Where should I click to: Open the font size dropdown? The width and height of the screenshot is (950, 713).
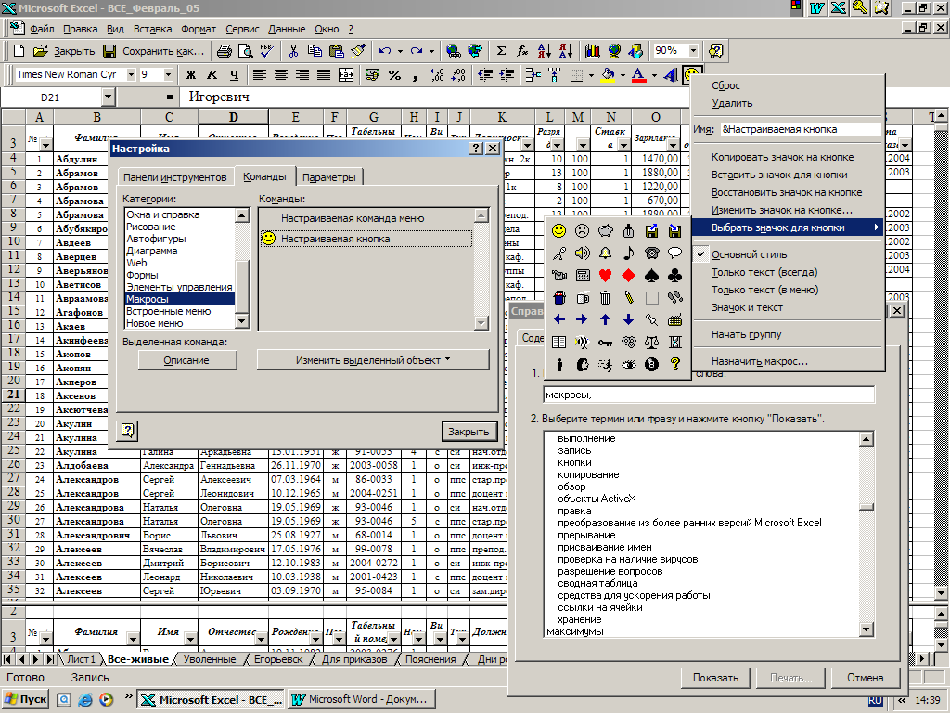tap(169, 74)
